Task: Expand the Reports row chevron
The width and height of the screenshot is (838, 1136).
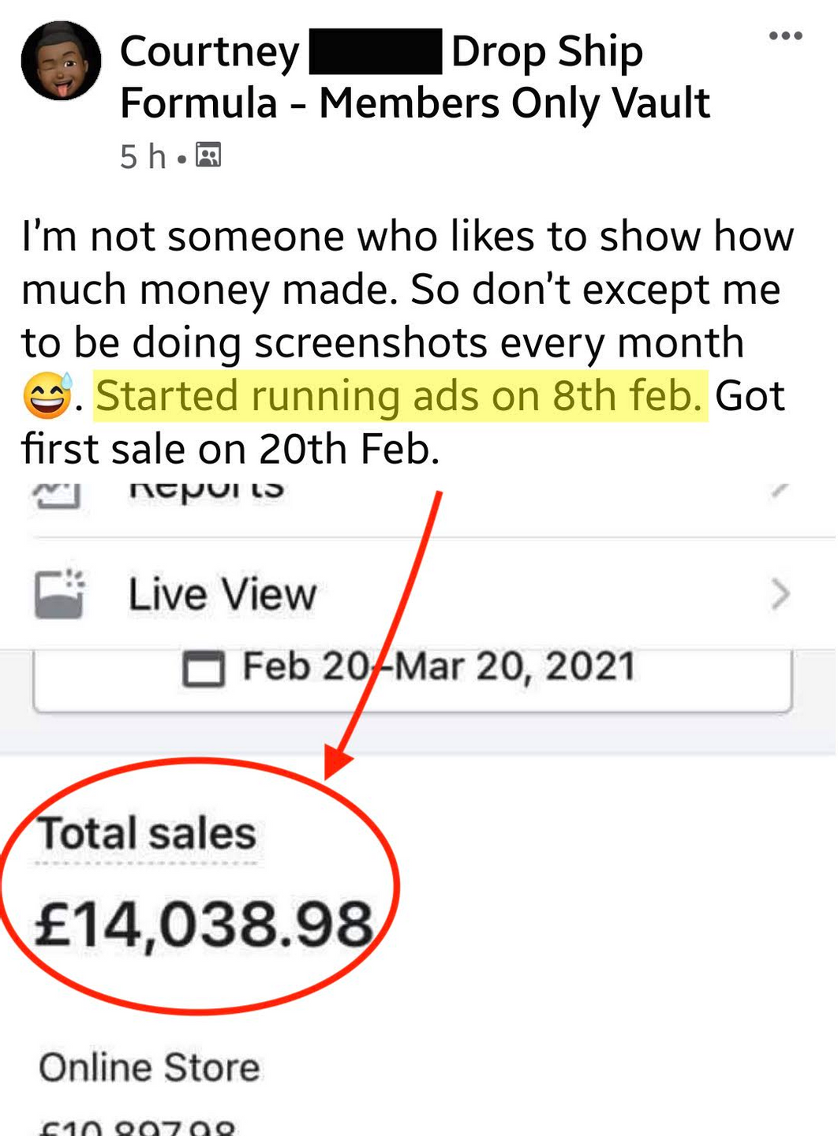Action: pyautogui.click(x=780, y=490)
